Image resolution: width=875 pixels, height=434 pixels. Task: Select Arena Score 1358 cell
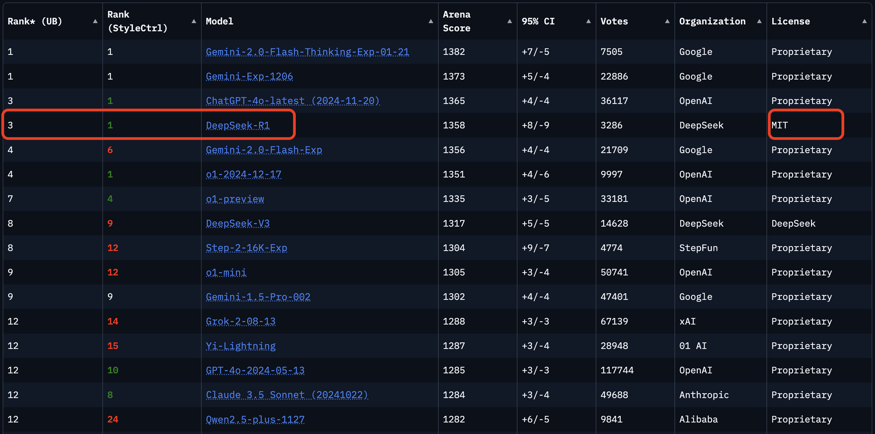pyautogui.click(x=454, y=125)
